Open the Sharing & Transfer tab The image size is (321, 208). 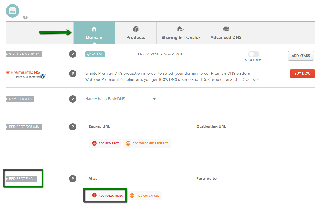[181, 33]
